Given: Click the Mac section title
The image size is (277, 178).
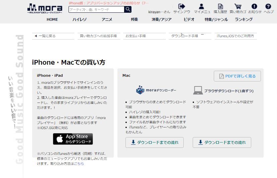Looking at the screenshot, I should [x=126, y=75].
